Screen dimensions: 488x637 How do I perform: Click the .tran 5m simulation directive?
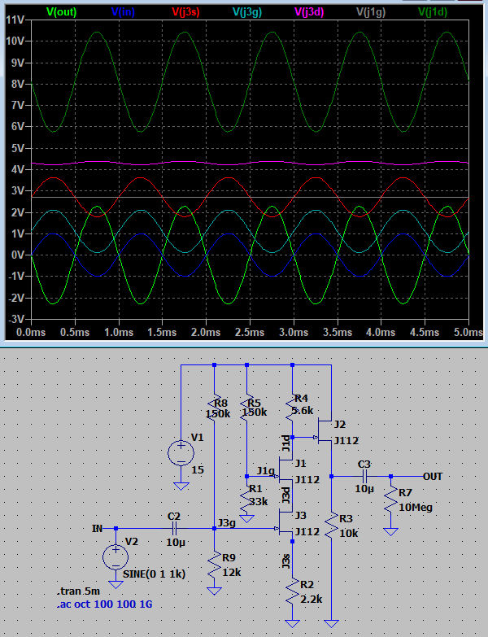(77, 591)
